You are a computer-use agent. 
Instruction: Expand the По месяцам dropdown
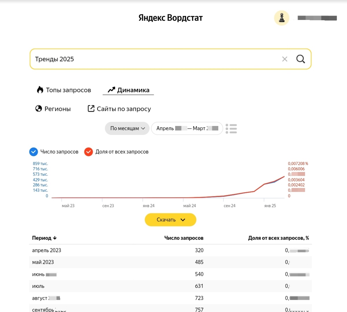click(127, 128)
